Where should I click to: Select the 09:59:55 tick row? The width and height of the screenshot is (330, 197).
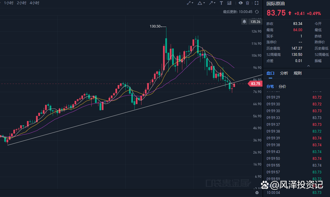tap(294, 166)
